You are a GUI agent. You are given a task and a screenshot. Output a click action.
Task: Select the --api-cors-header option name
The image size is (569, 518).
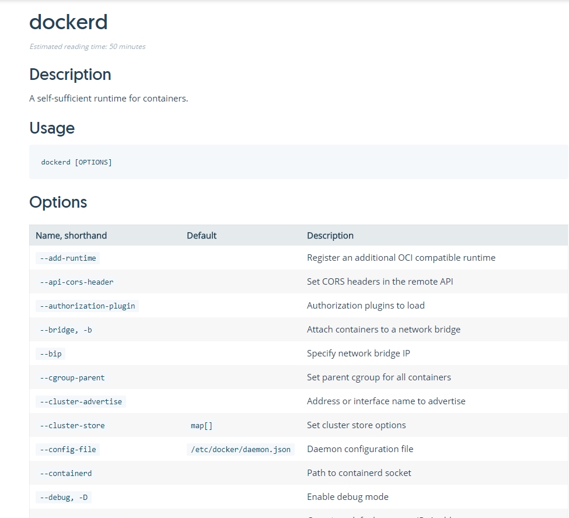point(76,282)
